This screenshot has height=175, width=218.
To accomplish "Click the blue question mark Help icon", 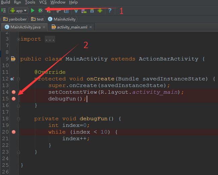I will click(x=110, y=10).
